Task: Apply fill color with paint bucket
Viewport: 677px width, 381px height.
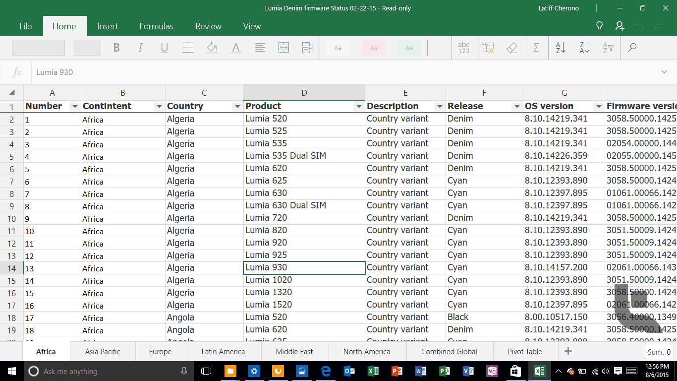Action: point(212,48)
